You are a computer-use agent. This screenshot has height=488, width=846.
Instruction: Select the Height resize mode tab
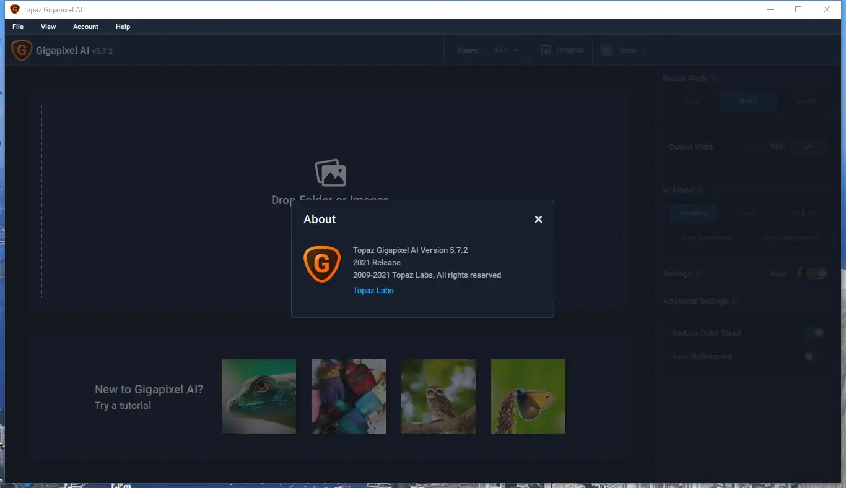pos(805,101)
